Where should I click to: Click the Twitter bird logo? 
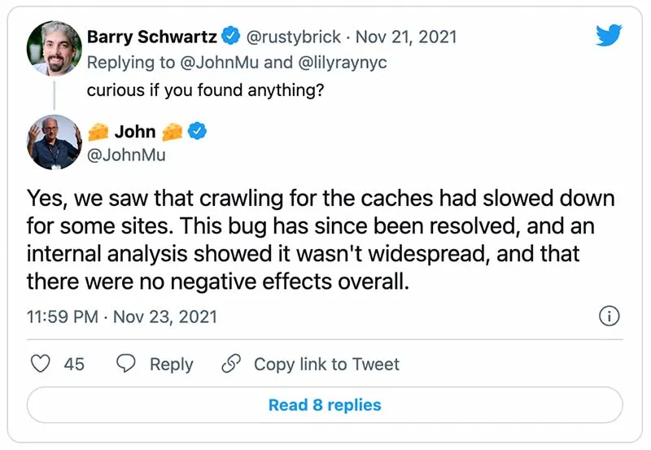click(608, 35)
